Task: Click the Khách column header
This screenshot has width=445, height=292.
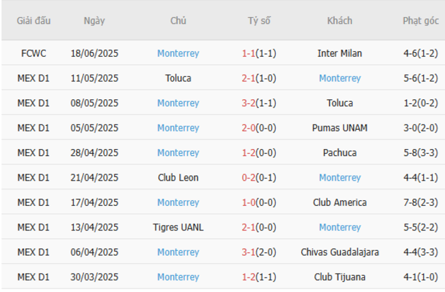Action: (x=340, y=21)
